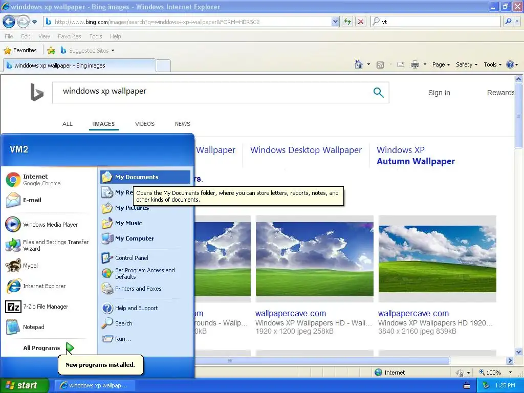Open the Help menu
This screenshot has height=393, width=524.
pyautogui.click(x=115, y=36)
